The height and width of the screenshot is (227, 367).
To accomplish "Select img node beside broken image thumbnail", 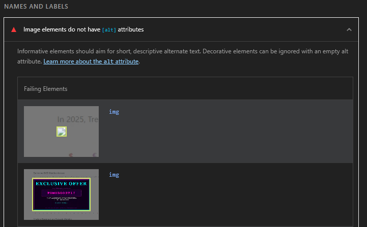I will tap(114, 112).
